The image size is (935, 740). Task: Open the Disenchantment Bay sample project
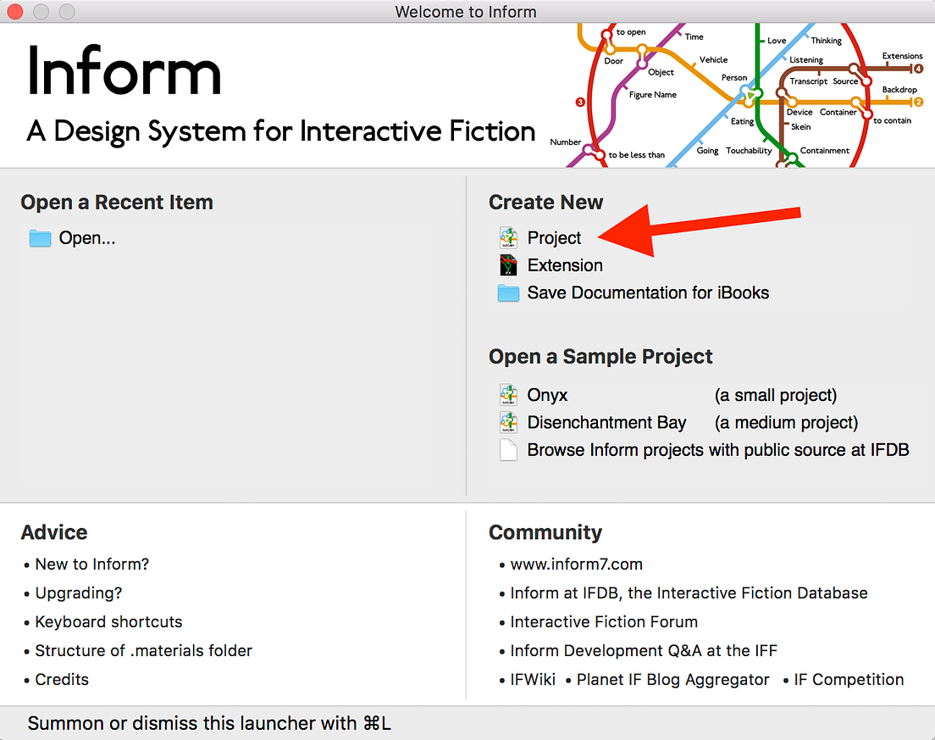tap(606, 422)
